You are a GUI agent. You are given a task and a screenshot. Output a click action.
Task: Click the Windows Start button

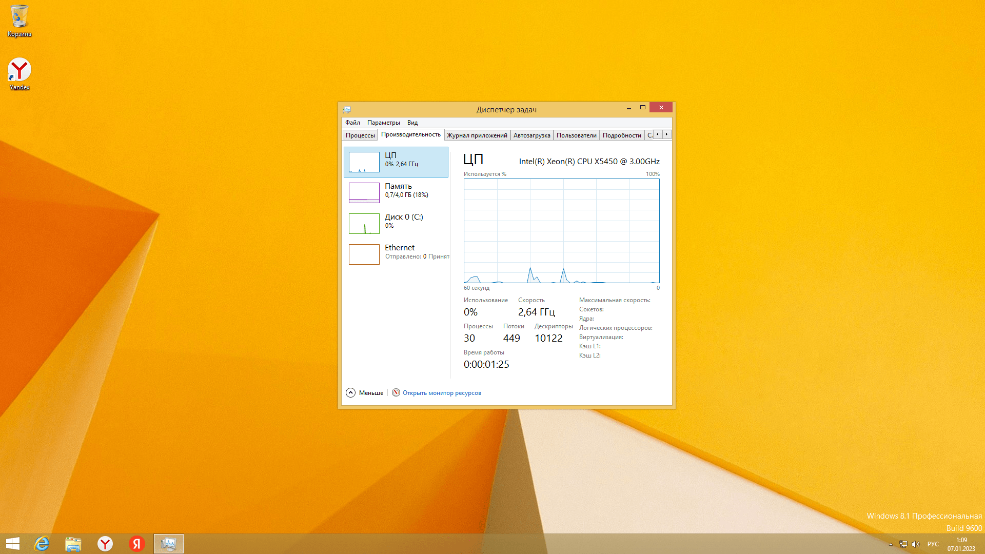coord(13,544)
